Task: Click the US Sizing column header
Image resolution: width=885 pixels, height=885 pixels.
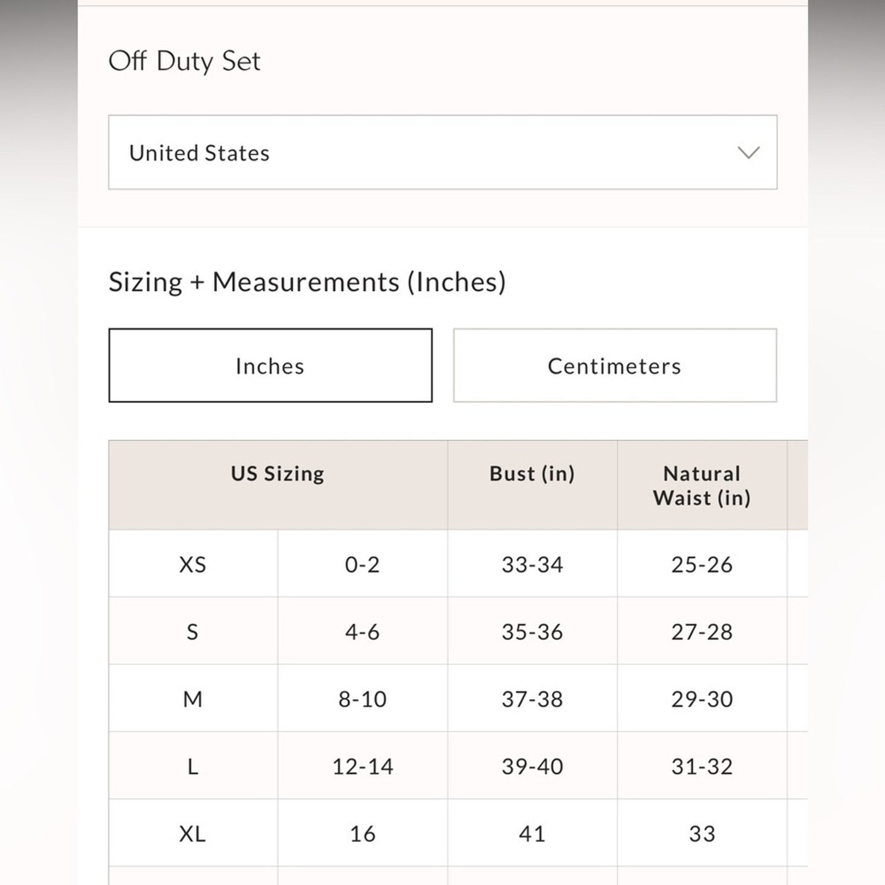Action: point(277,473)
